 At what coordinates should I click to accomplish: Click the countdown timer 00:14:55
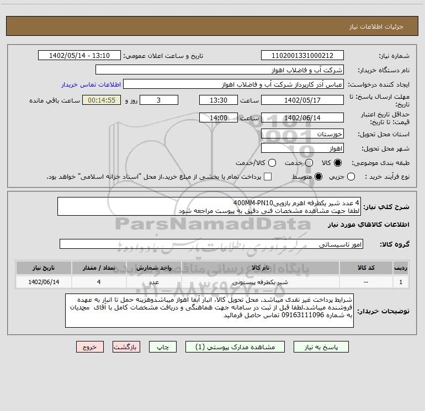tap(102, 100)
